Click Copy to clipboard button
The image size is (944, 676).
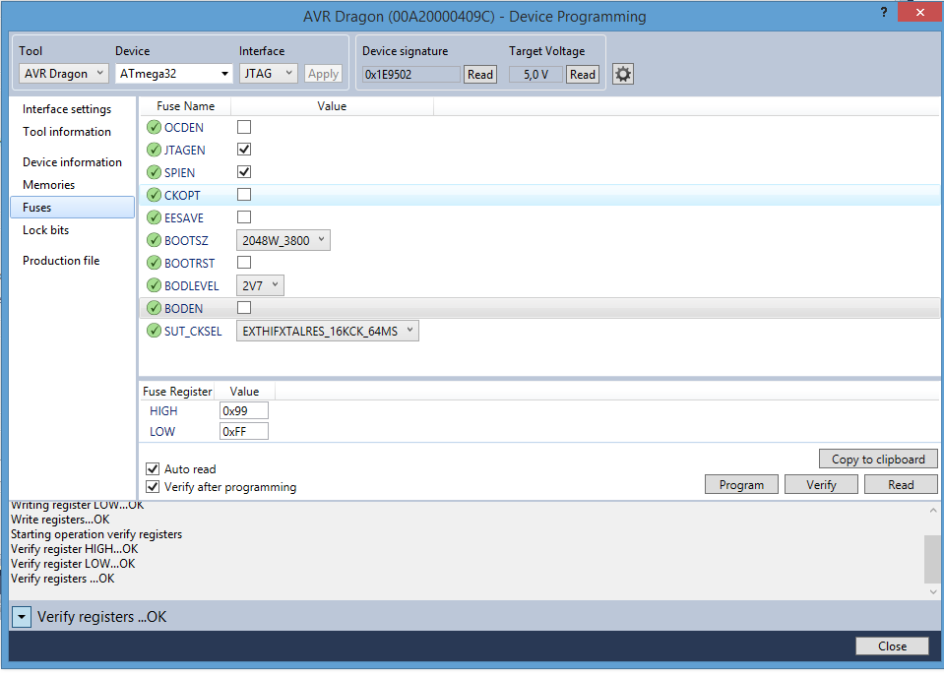coord(878,460)
